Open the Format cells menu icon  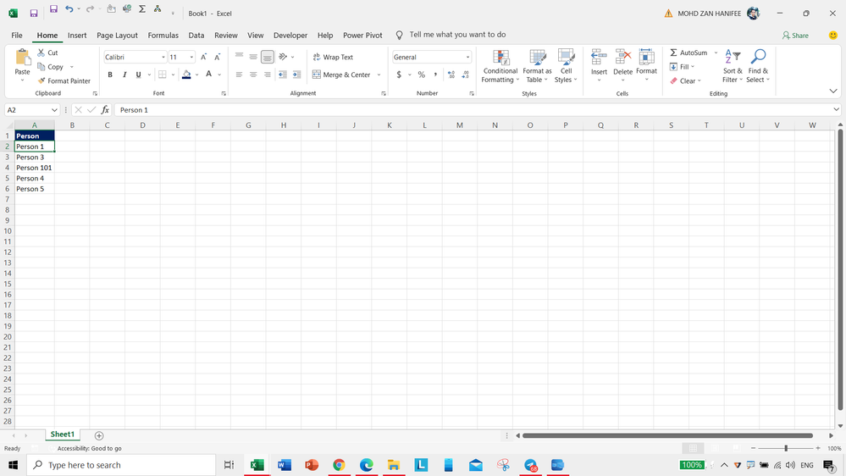[646, 57]
